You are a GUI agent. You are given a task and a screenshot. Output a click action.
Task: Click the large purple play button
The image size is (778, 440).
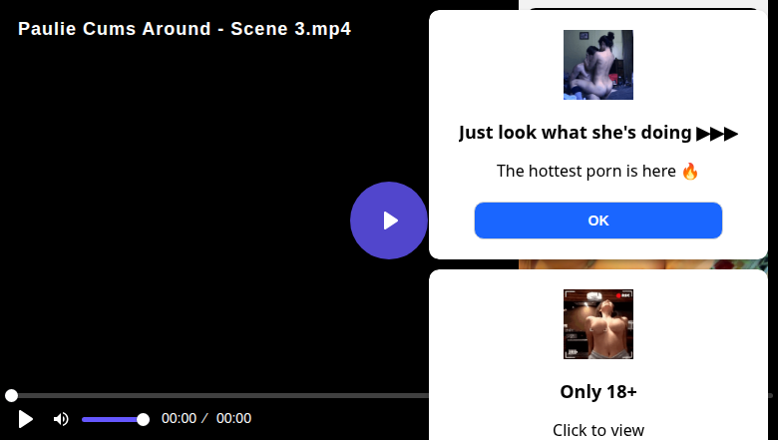tap(389, 220)
